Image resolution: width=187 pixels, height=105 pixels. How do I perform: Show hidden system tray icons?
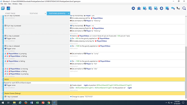tap(166, 103)
